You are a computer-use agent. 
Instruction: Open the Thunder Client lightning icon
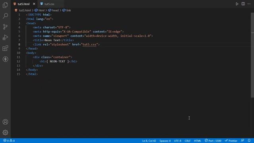[x=5, y=59]
